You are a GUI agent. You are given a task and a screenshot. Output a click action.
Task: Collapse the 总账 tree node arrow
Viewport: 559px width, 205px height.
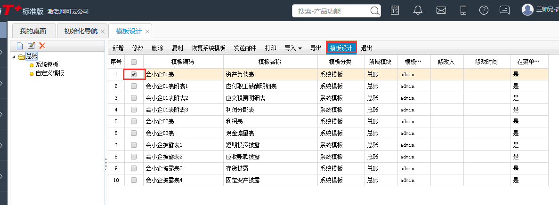pyautogui.click(x=14, y=56)
